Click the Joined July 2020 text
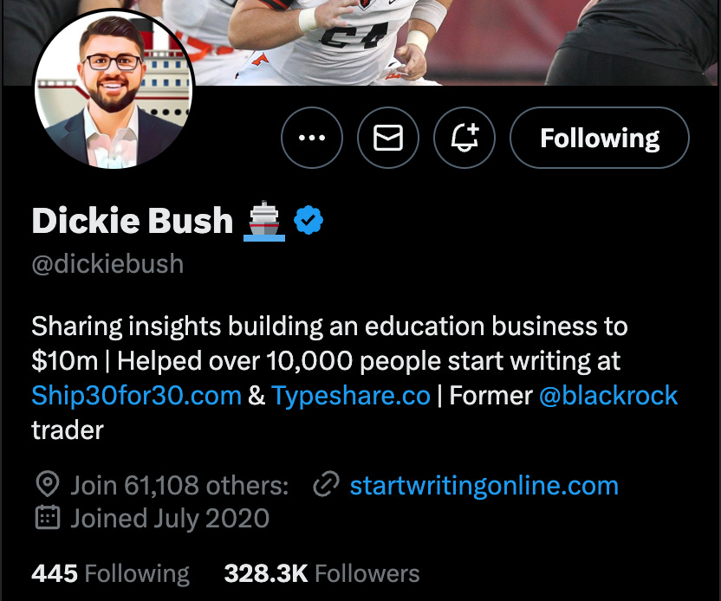 170,518
